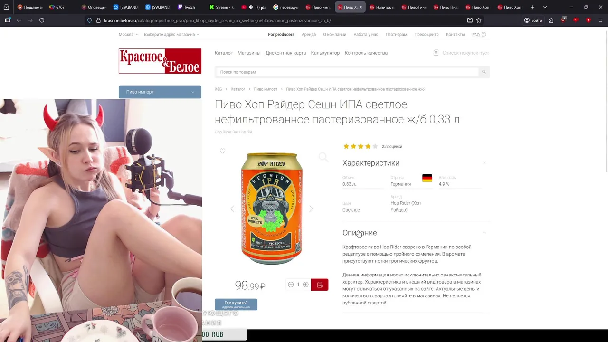Show tracking protection shield info
The width and height of the screenshot is (608, 342).
[89, 20]
